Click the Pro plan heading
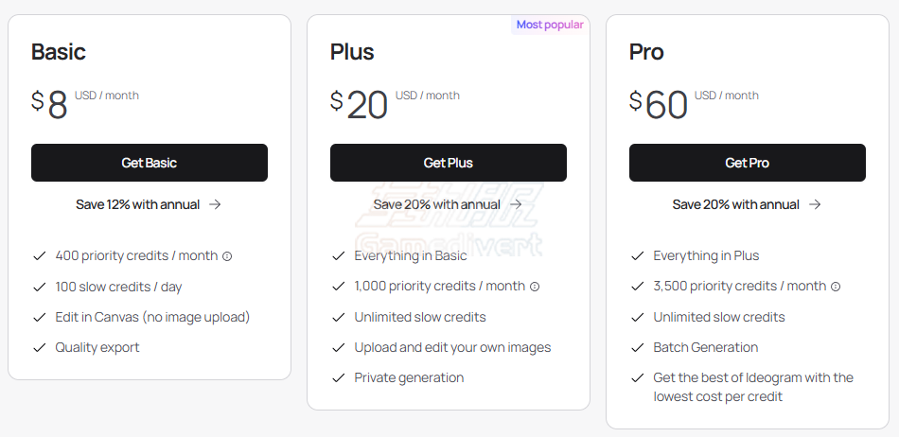This screenshot has height=437, width=899. point(646,52)
